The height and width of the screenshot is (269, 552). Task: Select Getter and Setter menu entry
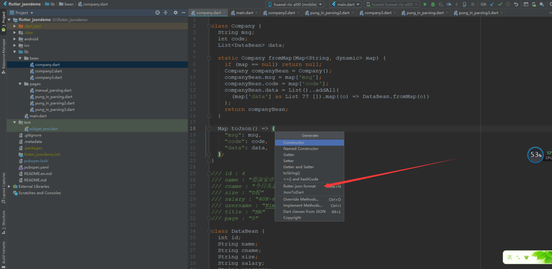[x=309, y=167]
